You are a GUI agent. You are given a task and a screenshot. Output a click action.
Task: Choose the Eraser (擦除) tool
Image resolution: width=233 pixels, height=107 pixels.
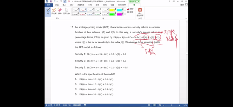point(60,12)
